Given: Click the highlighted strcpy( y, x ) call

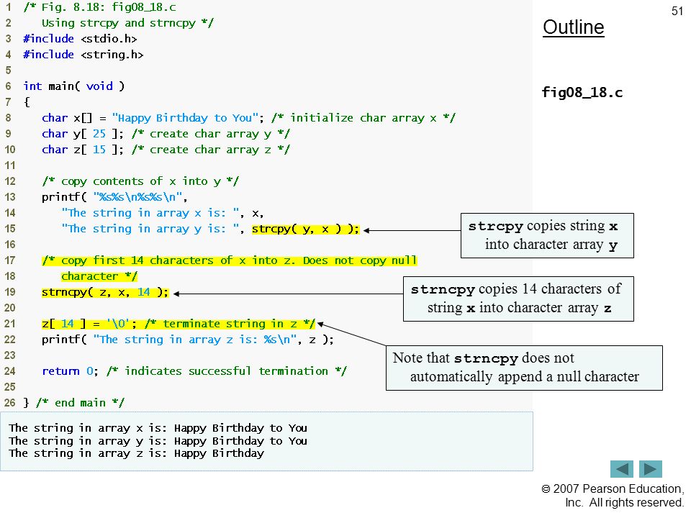Looking at the screenshot, I should tap(306, 229).
